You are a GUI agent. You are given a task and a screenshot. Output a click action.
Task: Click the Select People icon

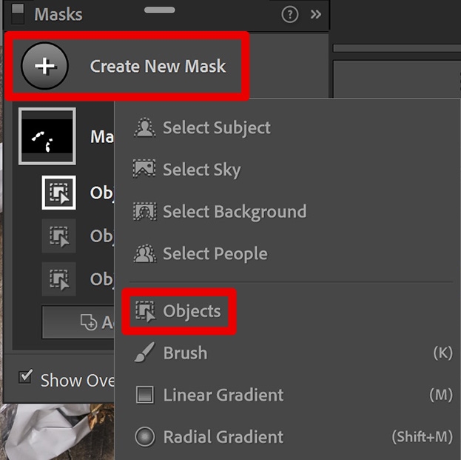coord(144,253)
